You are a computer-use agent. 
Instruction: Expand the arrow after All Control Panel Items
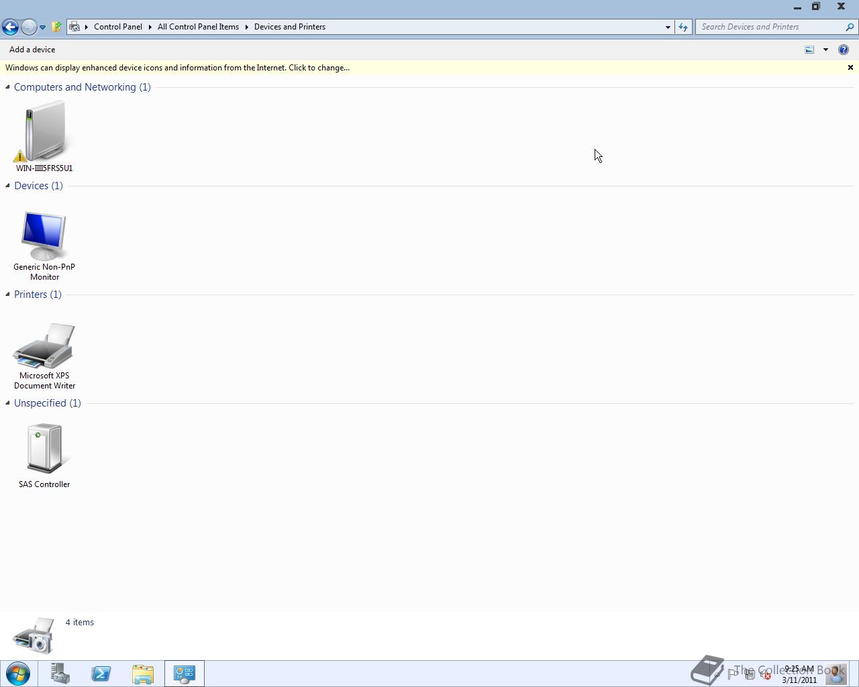[x=246, y=27]
